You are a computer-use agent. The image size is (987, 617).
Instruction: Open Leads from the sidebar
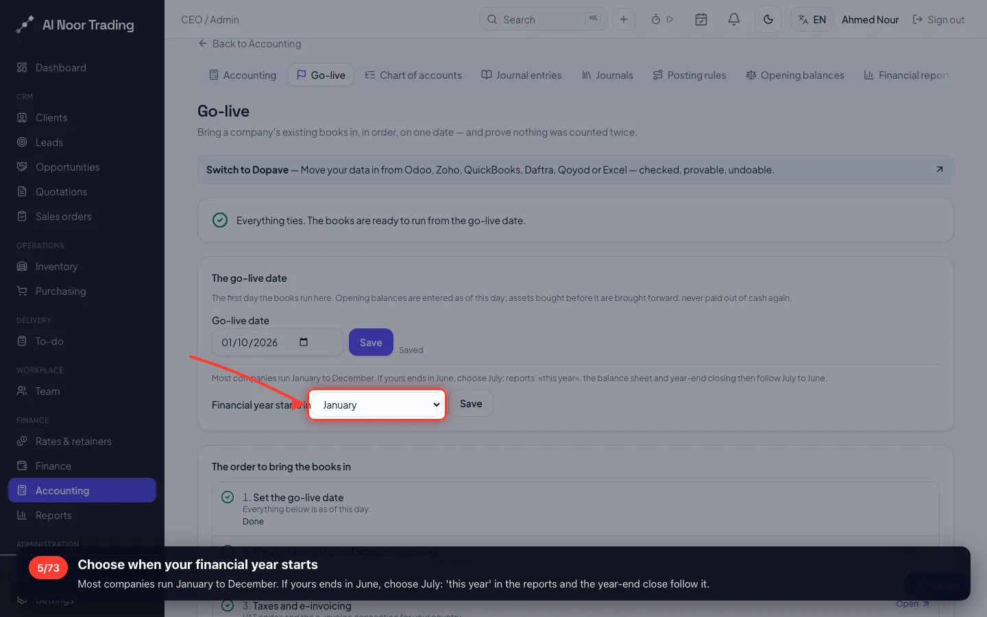(x=82, y=142)
